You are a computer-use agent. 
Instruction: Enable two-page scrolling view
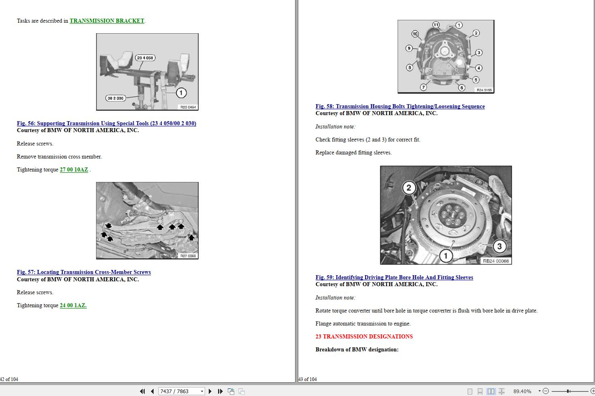coord(501,391)
